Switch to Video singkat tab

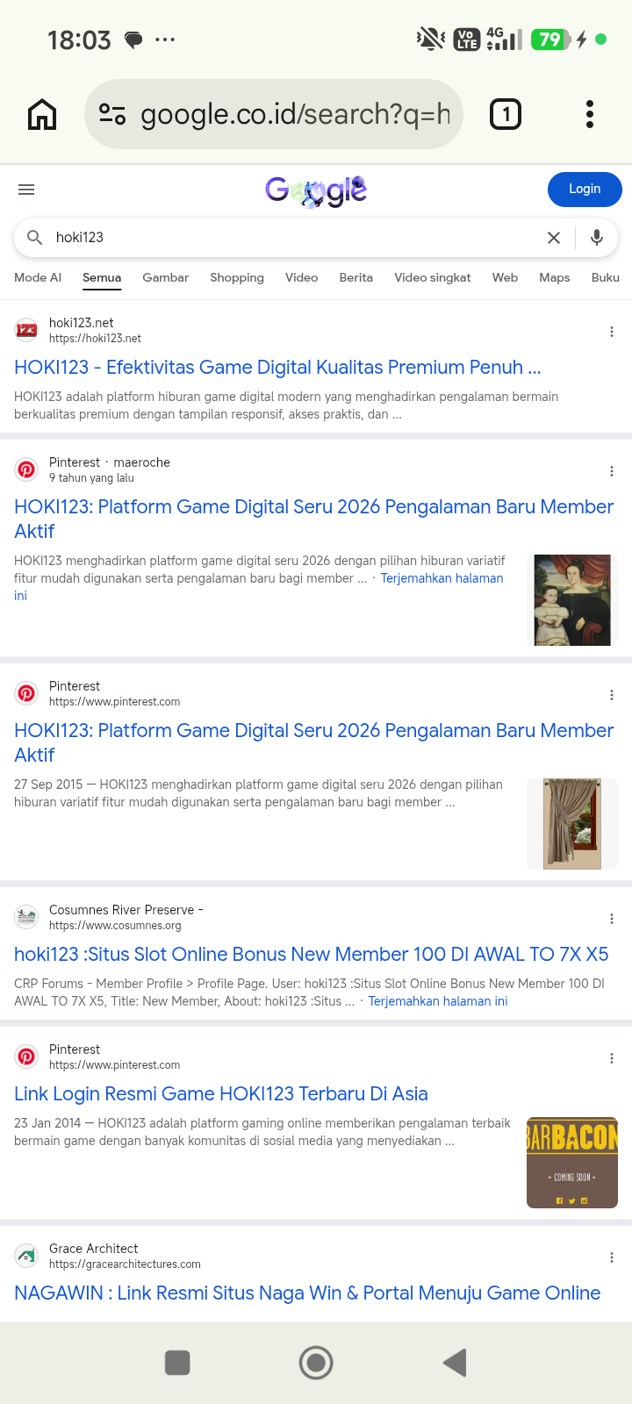(x=432, y=277)
